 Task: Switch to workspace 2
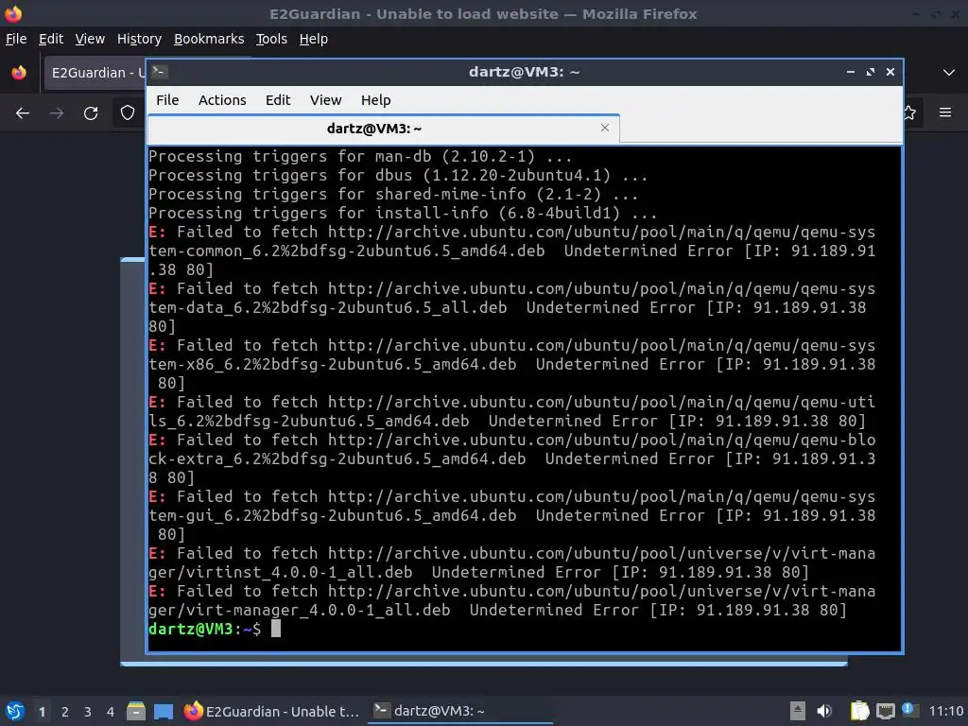click(x=65, y=712)
